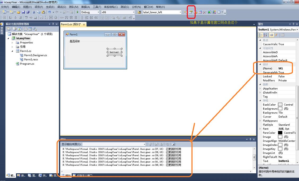The height and width of the screenshot is (181, 299).
Task: Select Program.cs in Solution Explorer
Action: tap(27, 64)
